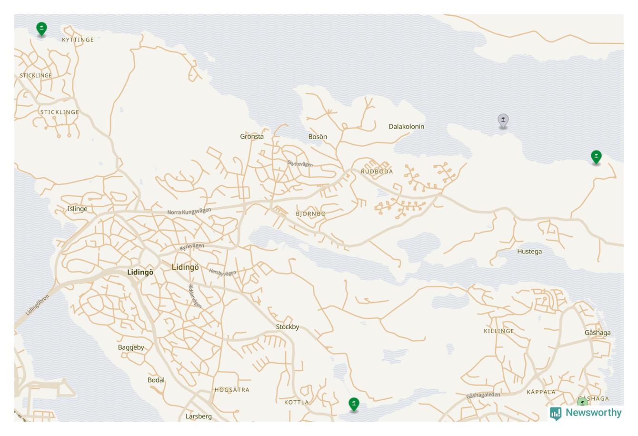
Task: Select the Gåshagaleden road label
Action: click(483, 395)
